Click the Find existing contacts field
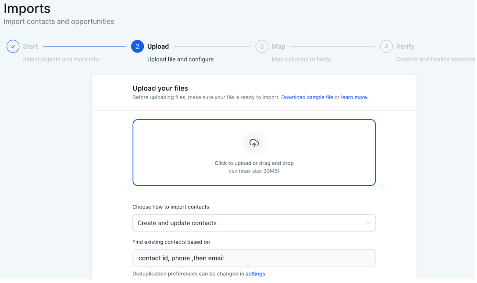 click(254, 258)
